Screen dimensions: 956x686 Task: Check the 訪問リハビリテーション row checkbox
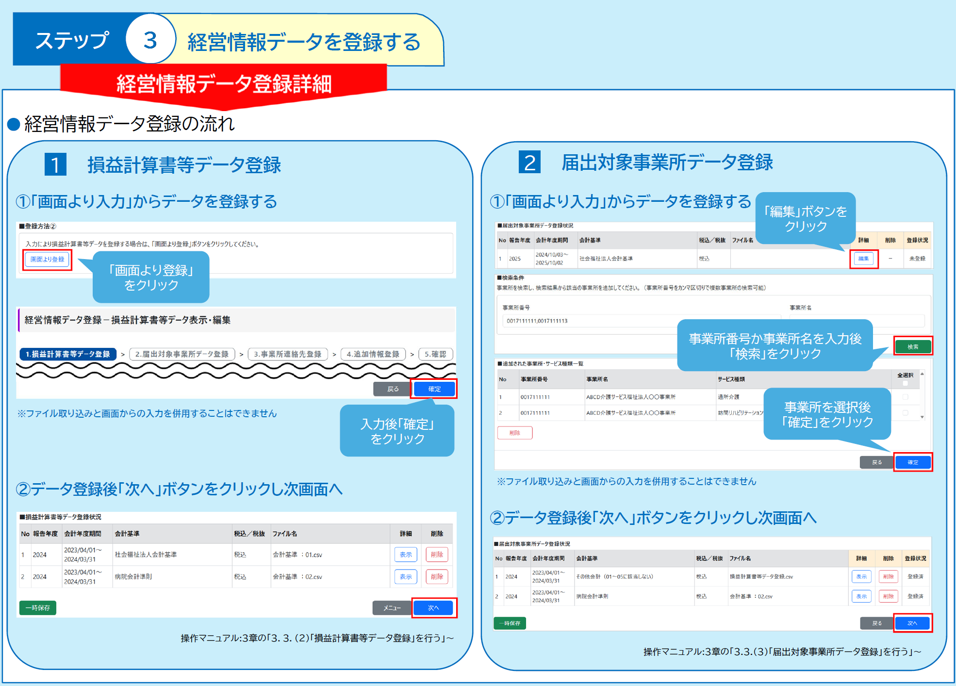point(905,413)
